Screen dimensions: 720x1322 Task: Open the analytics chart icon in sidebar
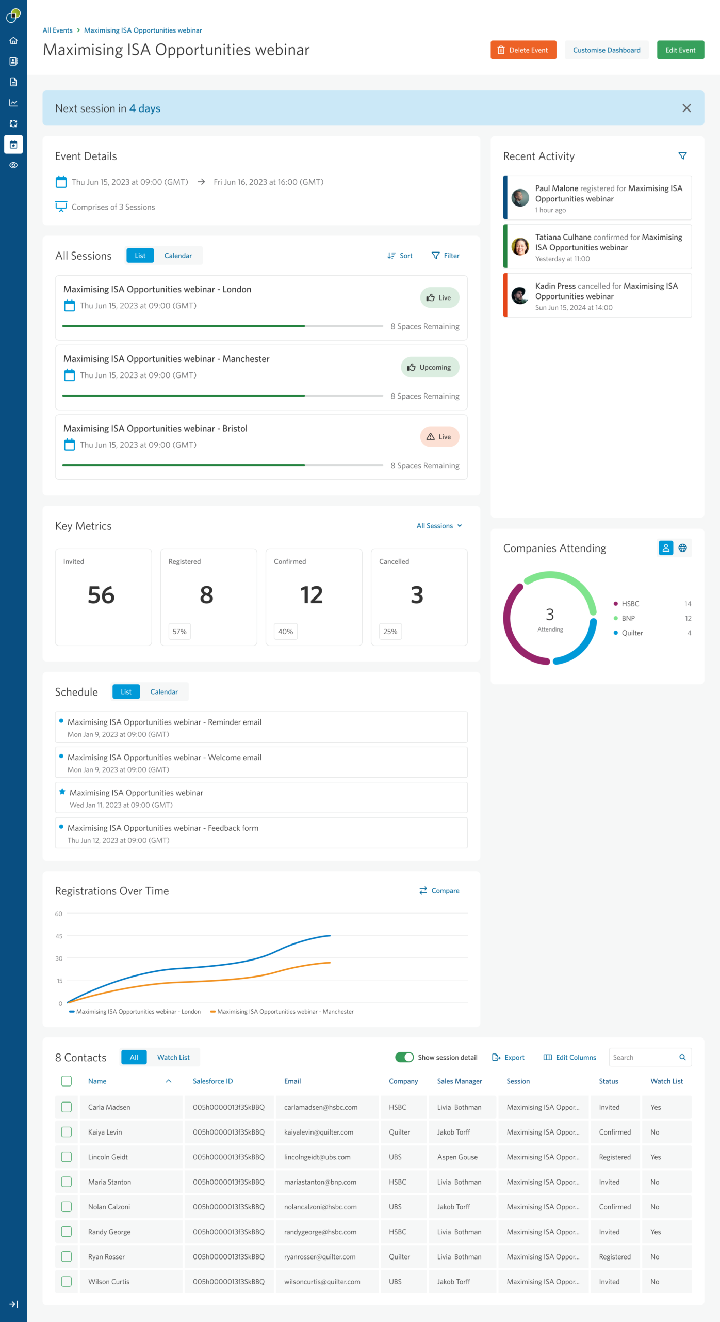click(x=13, y=103)
